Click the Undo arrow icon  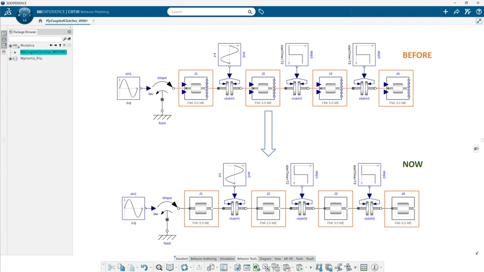pos(144,267)
